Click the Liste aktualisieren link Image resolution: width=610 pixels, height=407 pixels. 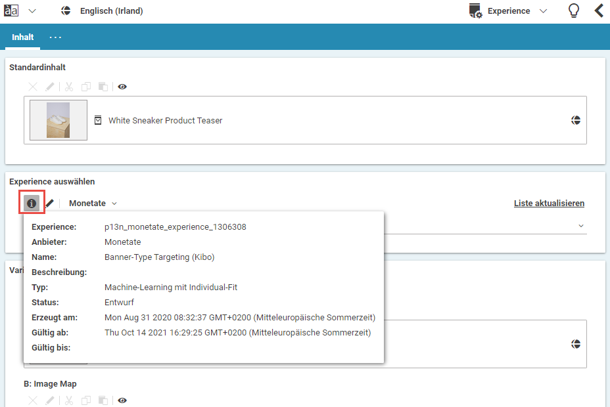(549, 203)
